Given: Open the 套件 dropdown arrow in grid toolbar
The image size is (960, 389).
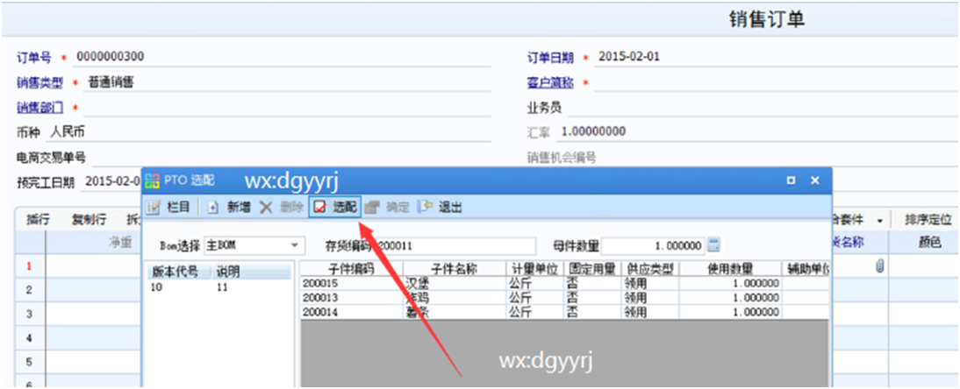Looking at the screenshot, I should [880, 220].
